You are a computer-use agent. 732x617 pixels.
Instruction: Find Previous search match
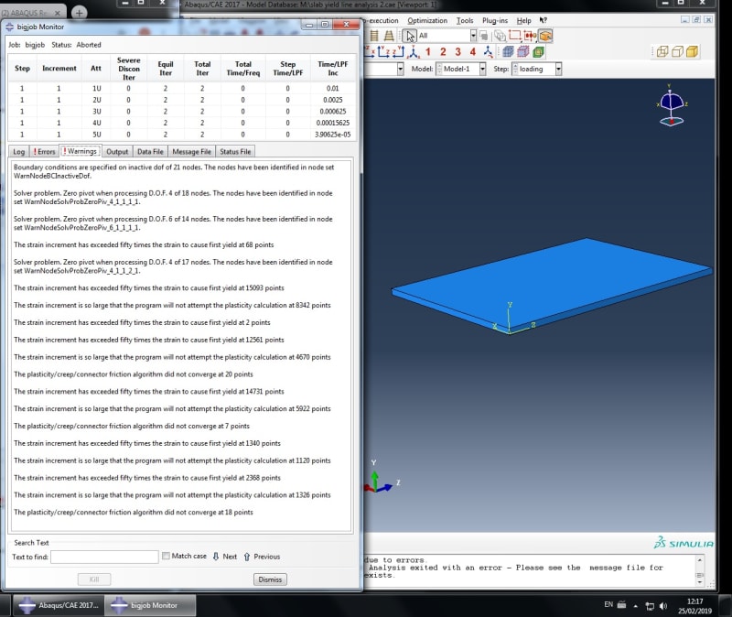pyautogui.click(x=262, y=557)
